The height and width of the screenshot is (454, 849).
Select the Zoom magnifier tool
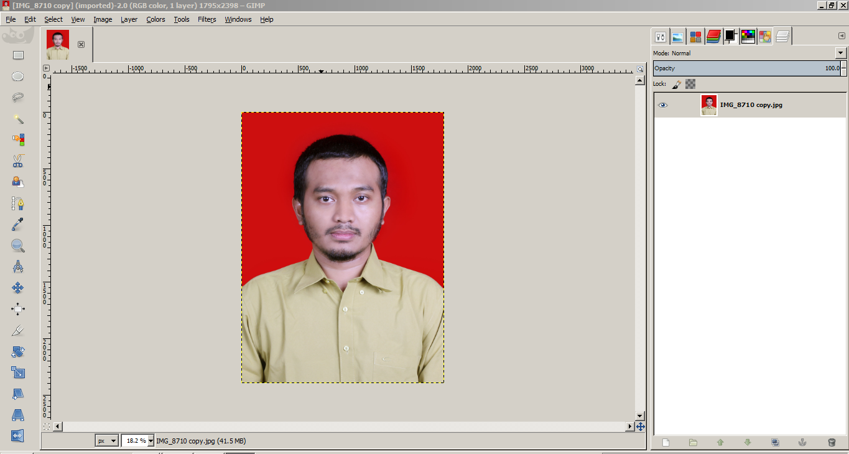click(18, 246)
